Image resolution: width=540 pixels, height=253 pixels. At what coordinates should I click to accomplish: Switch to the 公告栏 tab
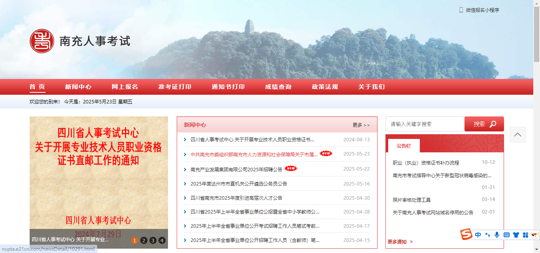404,146
